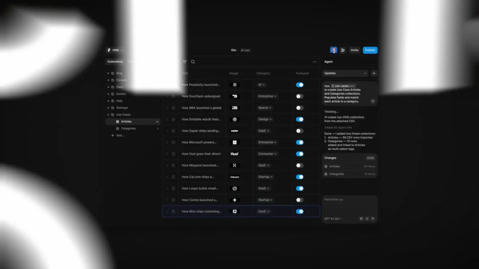This screenshot has height=269, width=479.
Task: Click the Category column header
Action: [263, 73]
